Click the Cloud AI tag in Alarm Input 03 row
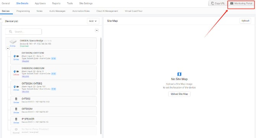The width and height of the screenshot is (256, 138). (x=26, y=92)
